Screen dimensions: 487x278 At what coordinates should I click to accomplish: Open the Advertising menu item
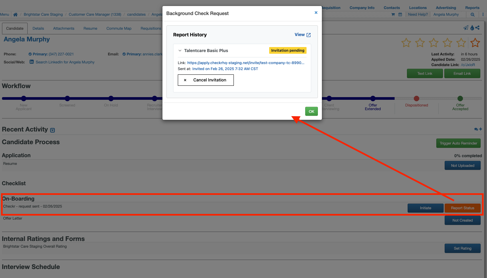pos(446,8)
